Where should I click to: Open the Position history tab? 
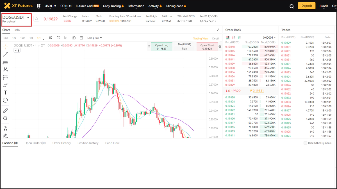pyautogui.click(x=88, y=143)
